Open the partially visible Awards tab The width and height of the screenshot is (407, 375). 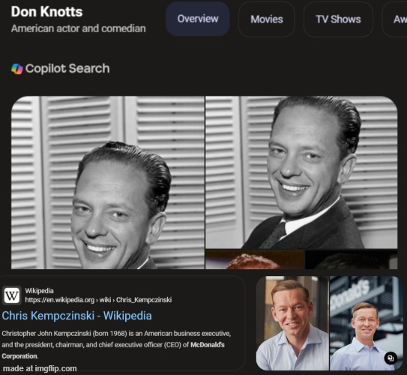[x=395, y=19]
